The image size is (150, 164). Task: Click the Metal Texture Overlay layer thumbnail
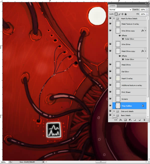tap(118, 24)
